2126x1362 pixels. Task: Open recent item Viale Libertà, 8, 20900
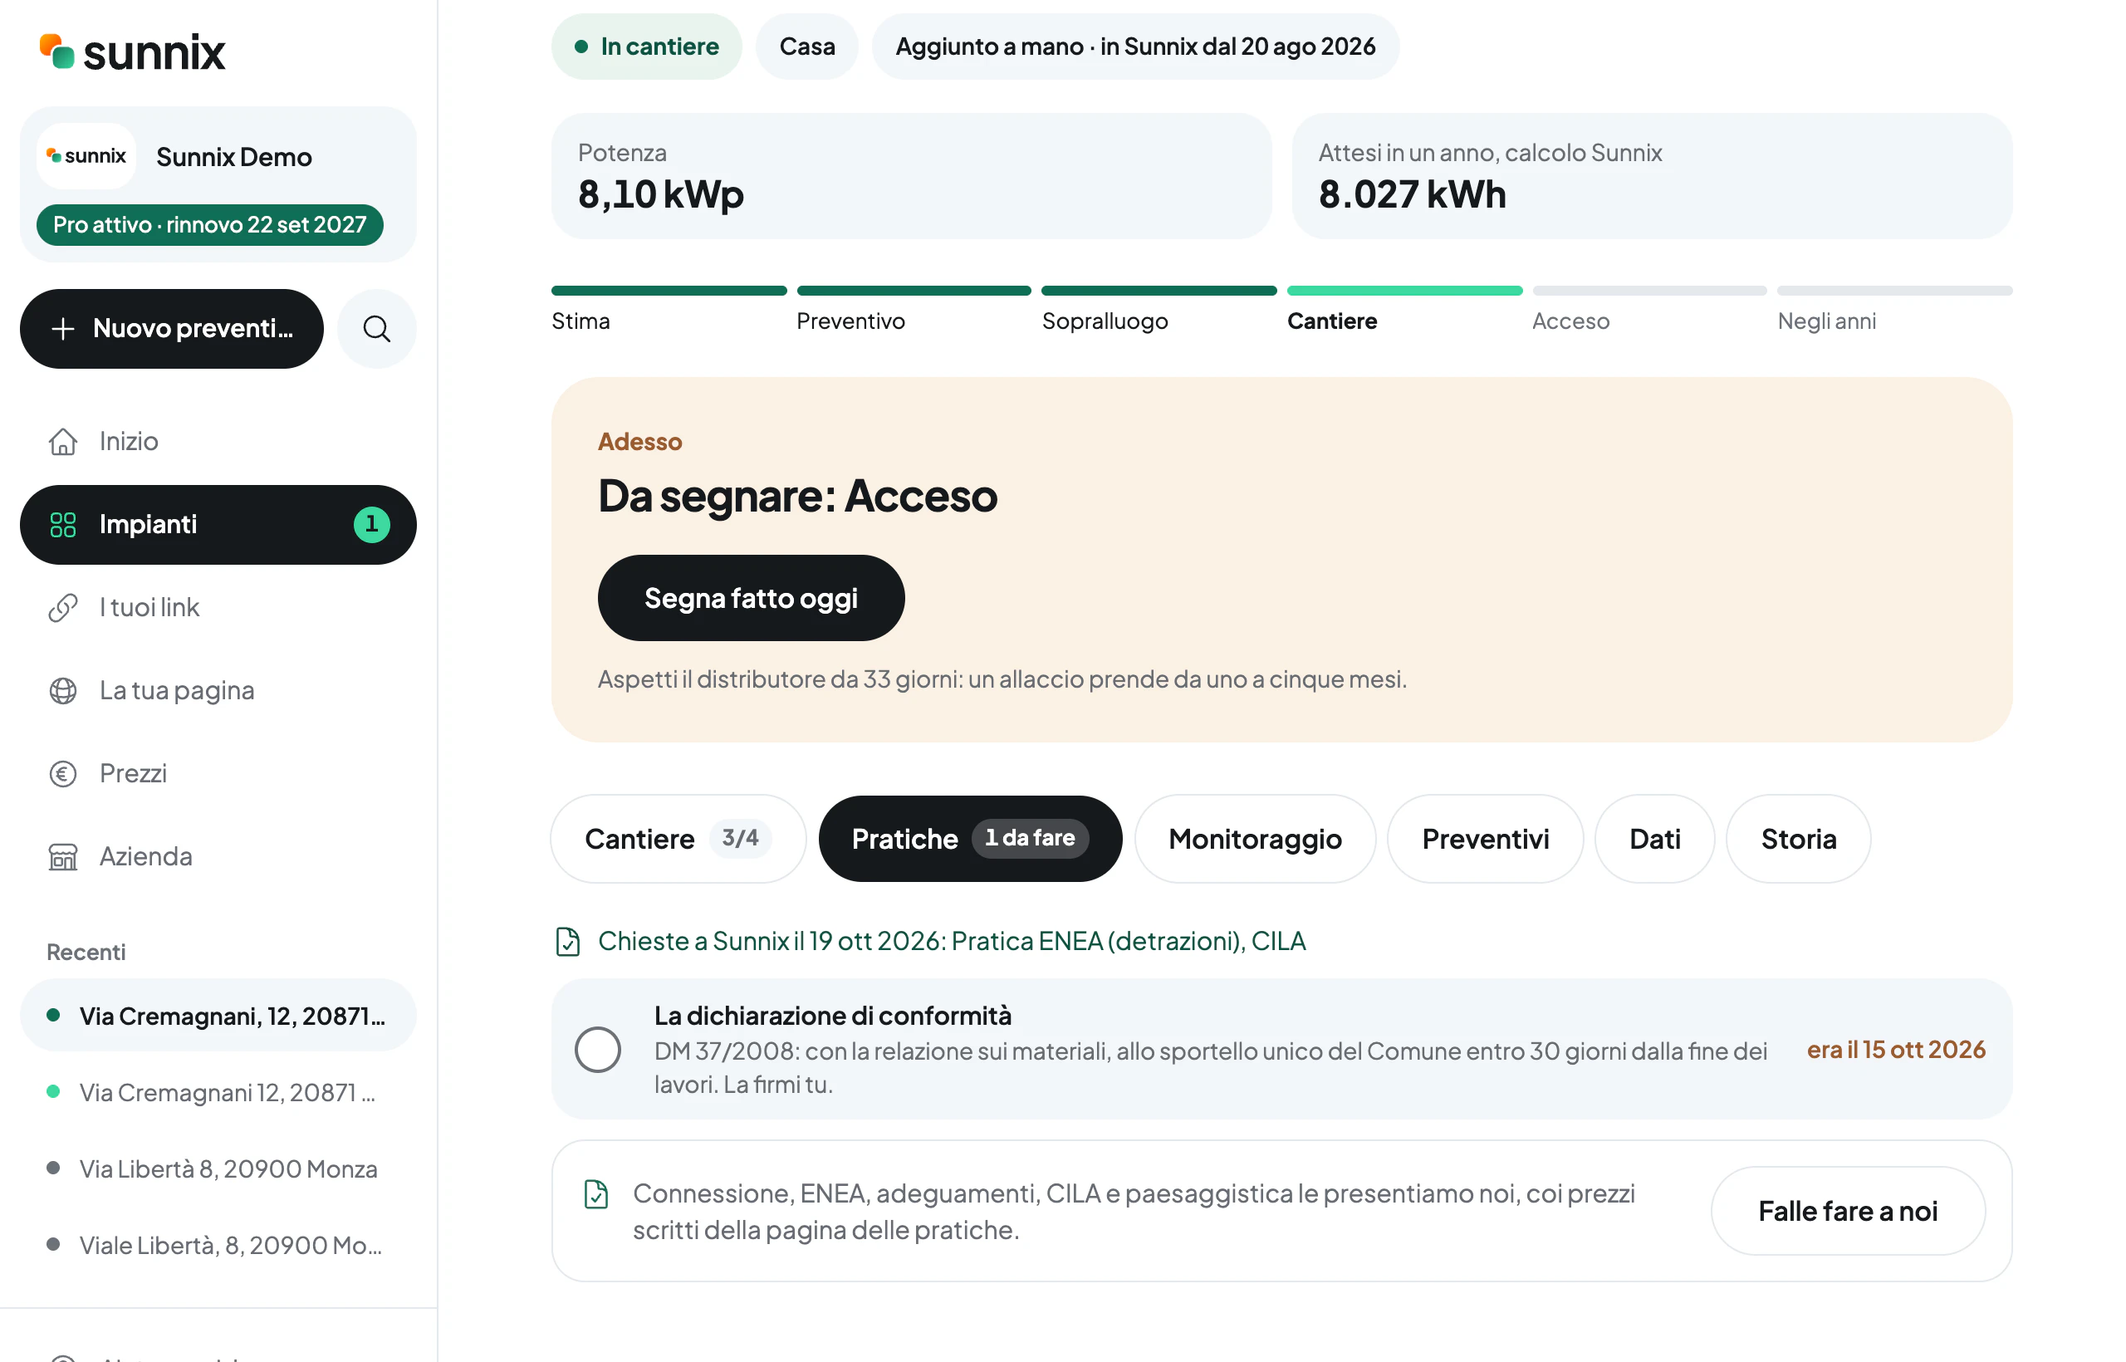click(x=218, y=1245)
